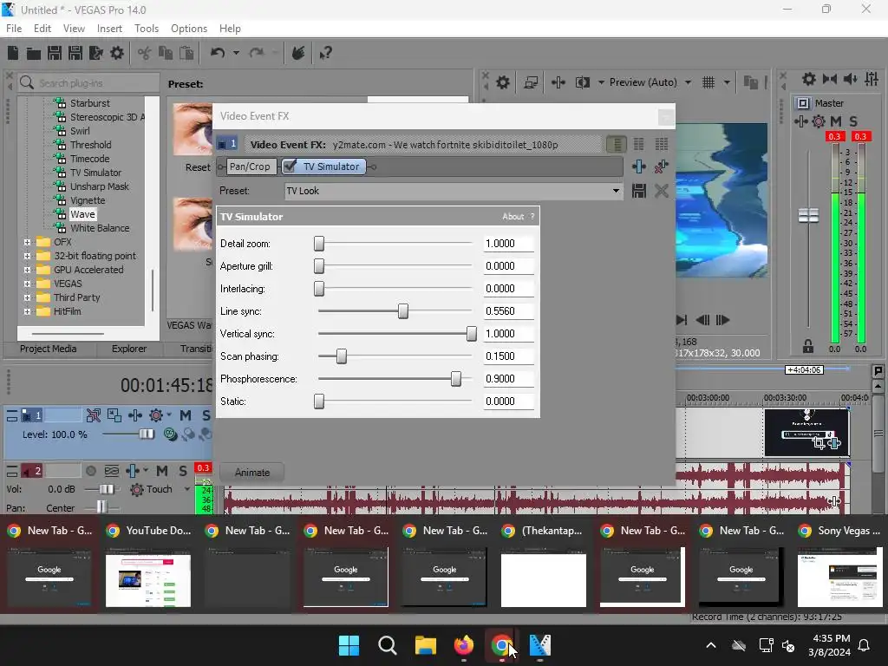Click the What's This help icon

(326, 53)
